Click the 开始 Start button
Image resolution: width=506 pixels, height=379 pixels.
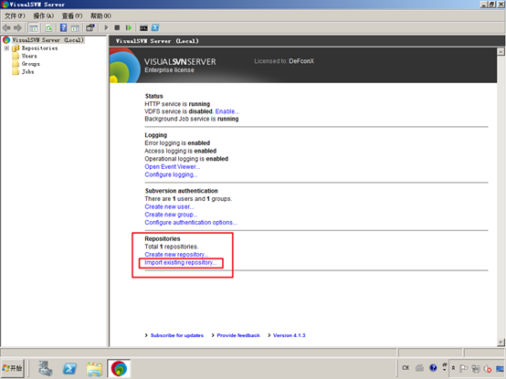point(12,368)
